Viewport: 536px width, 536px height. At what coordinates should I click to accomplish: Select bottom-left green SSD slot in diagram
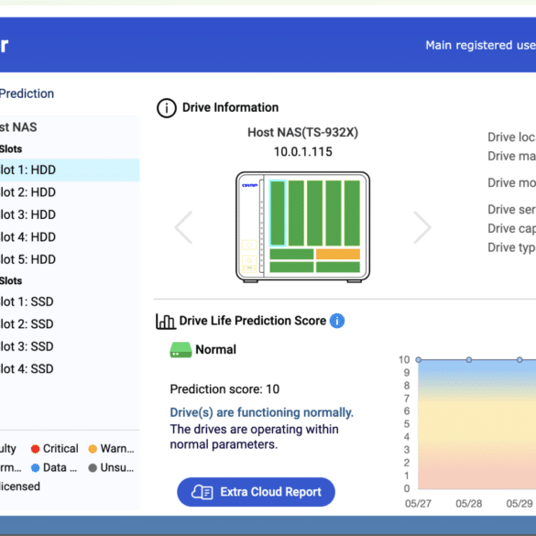(x=291, y=267)
